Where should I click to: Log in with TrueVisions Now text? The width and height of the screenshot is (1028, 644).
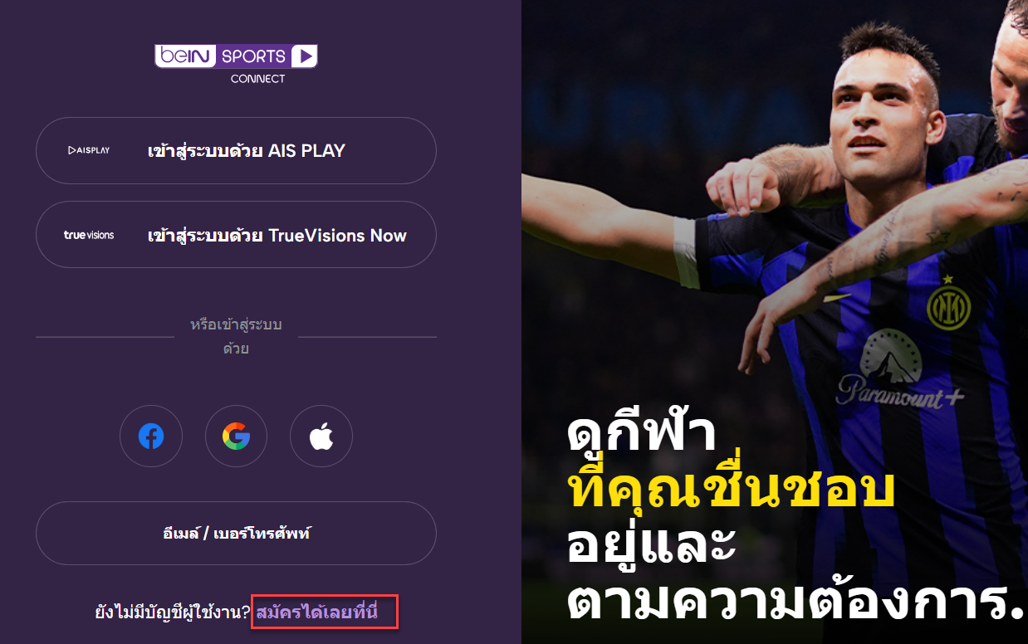tap(277, 236)
